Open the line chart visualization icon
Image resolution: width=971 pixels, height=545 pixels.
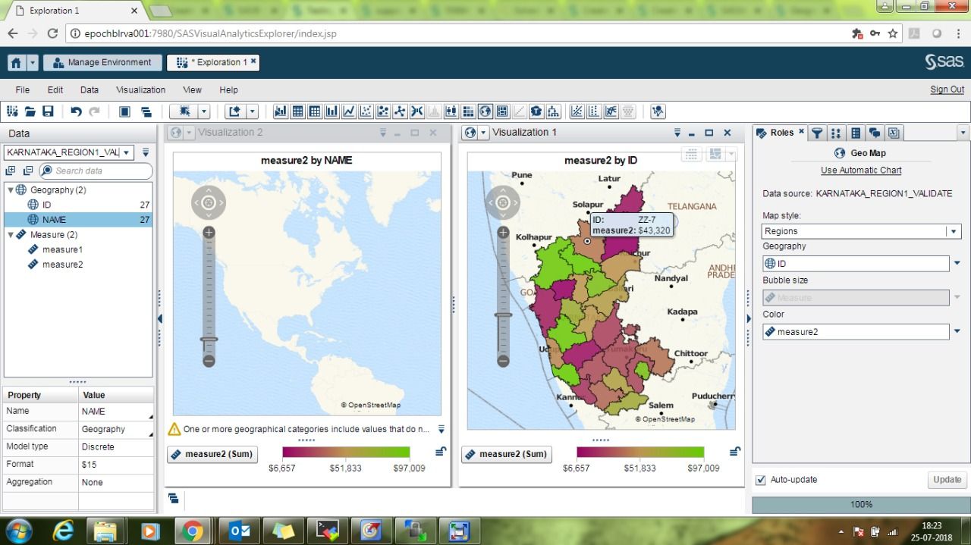point(347,111)
